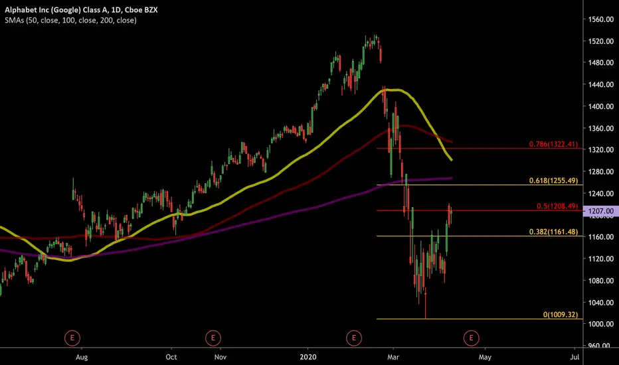
Task: Click the Jul label on time axis
Action: coord(575,357)
